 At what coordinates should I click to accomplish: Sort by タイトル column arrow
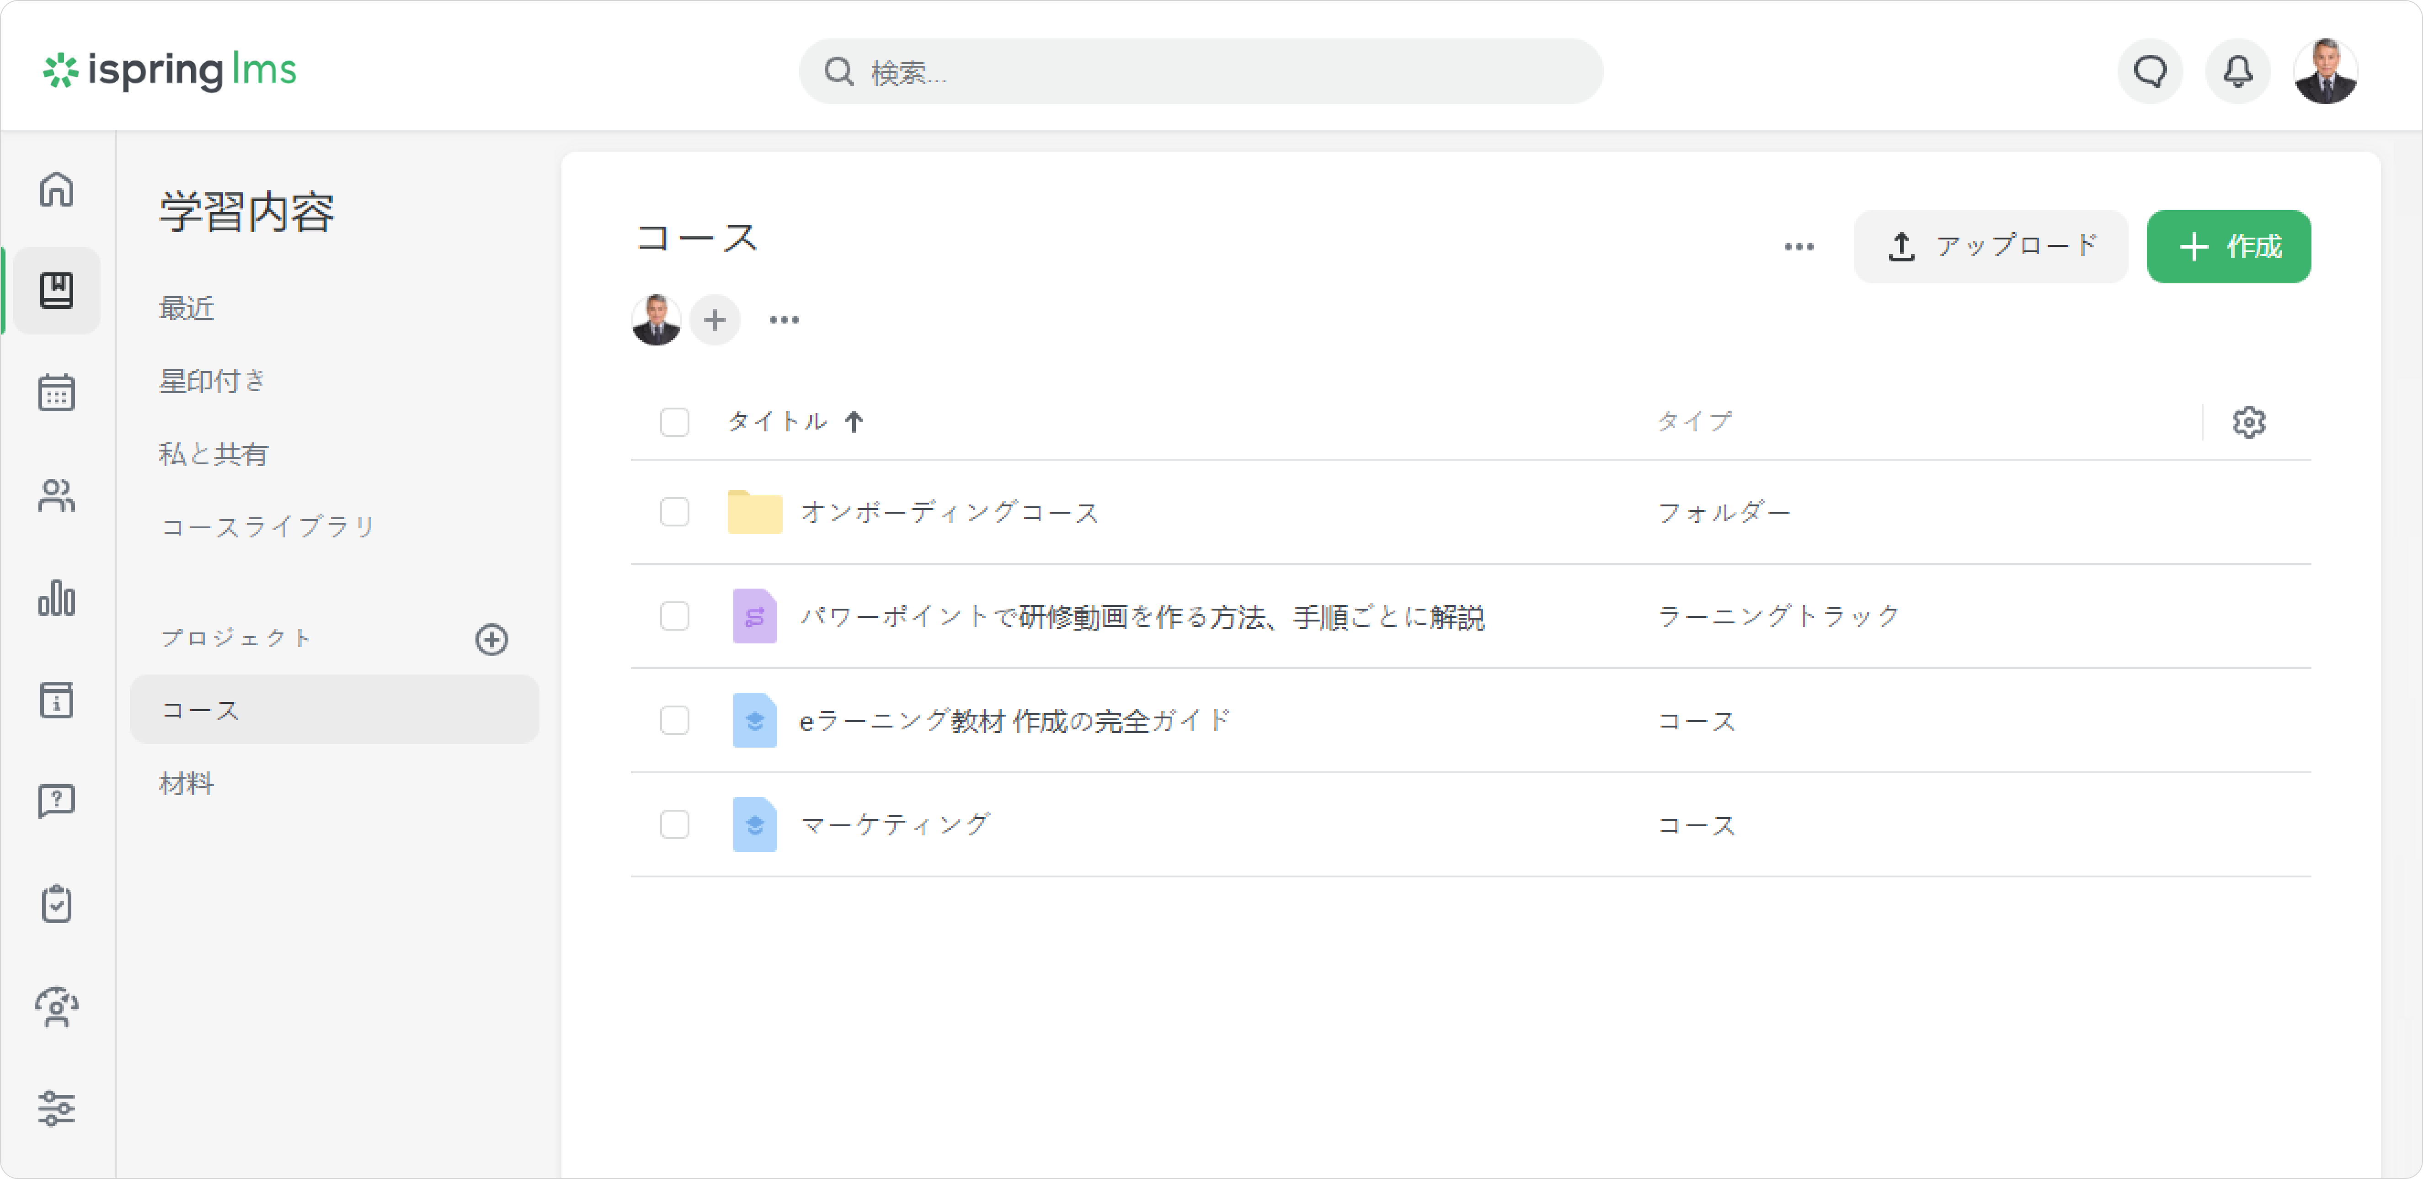(x=853, y=422)
